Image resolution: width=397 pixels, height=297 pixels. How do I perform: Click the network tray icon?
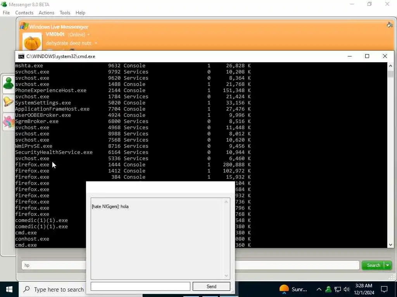[x=338, y=289]
